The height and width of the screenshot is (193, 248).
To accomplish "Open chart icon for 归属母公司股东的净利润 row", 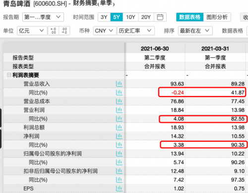I will point(119,154).
